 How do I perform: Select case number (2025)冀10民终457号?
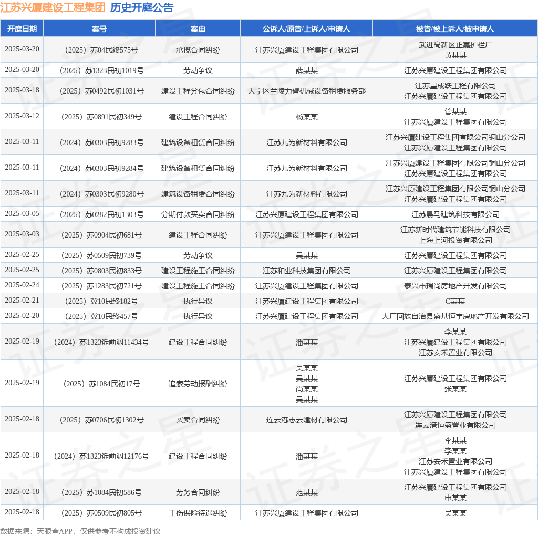(x=101, y=316)
